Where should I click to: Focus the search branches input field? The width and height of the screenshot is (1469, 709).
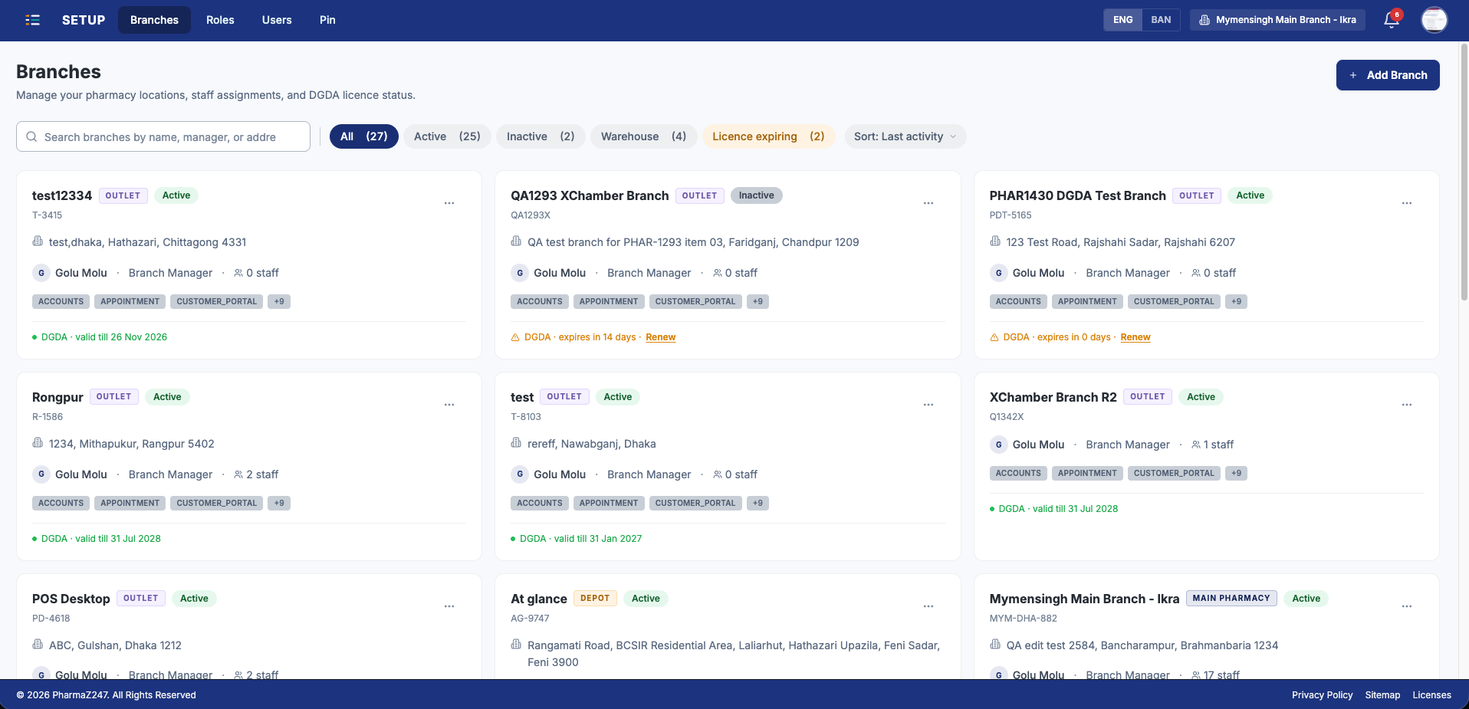[163, 136]
